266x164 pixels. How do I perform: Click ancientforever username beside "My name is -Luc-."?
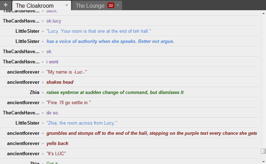tap(23, 72)
